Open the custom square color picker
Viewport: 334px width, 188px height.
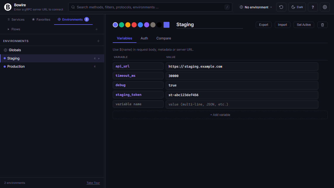coord(166,25)
